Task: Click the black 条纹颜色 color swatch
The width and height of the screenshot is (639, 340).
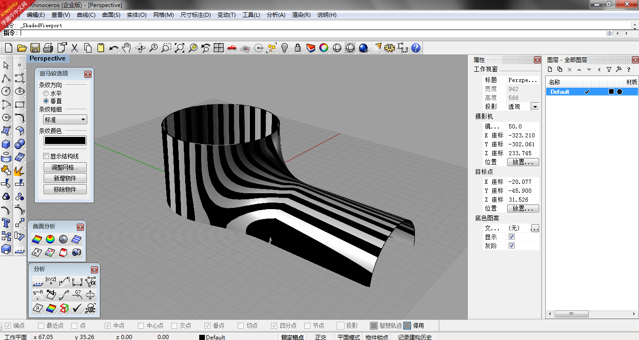Action: [65, 141]
